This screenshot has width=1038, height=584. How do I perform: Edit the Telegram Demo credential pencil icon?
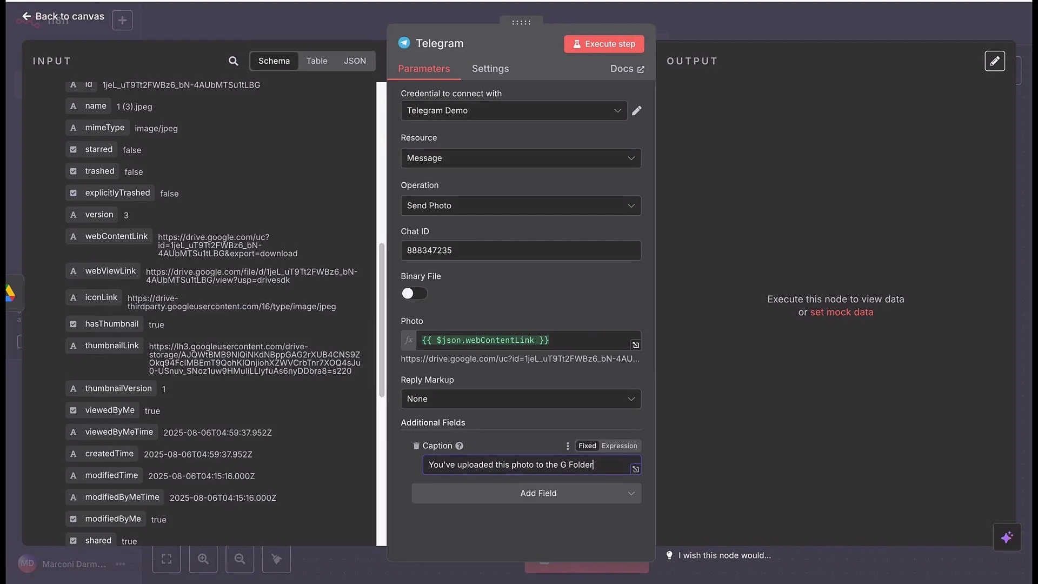(x=637, y=110)
